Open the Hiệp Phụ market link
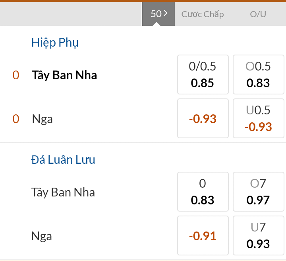This screenshot has width=286, height=261. [55, 43]
